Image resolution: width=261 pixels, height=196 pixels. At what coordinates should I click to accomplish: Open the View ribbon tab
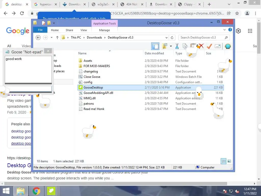pos(84,30)
